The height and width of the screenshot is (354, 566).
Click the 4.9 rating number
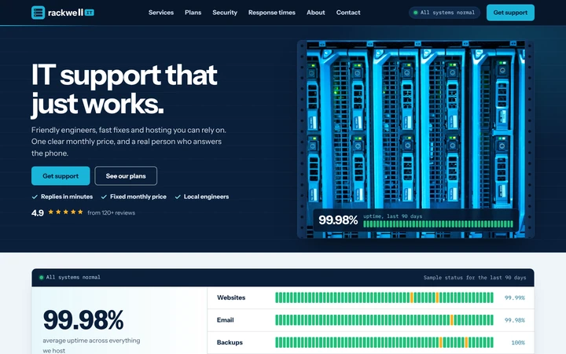tap(38, 212)
